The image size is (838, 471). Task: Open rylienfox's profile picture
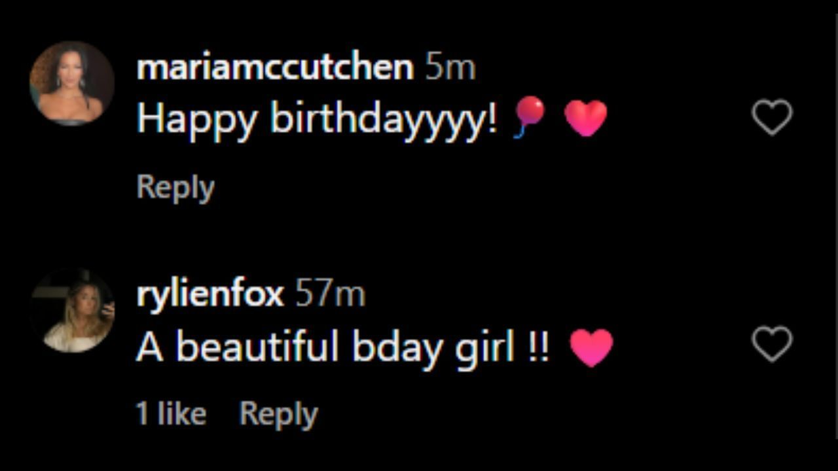72,310
